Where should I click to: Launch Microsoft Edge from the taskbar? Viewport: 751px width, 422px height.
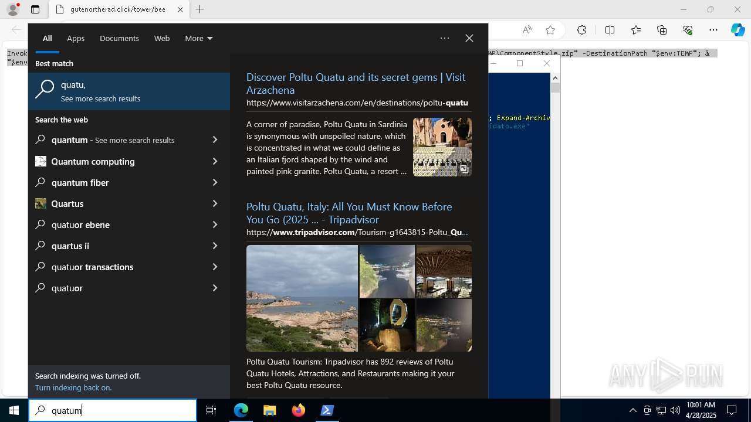241,410
